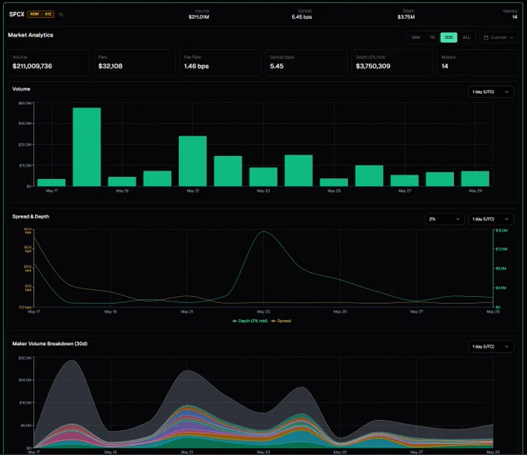527x455 pixels.
Task: Select the May 27 volume bar
Action: [x=405, y=181]
